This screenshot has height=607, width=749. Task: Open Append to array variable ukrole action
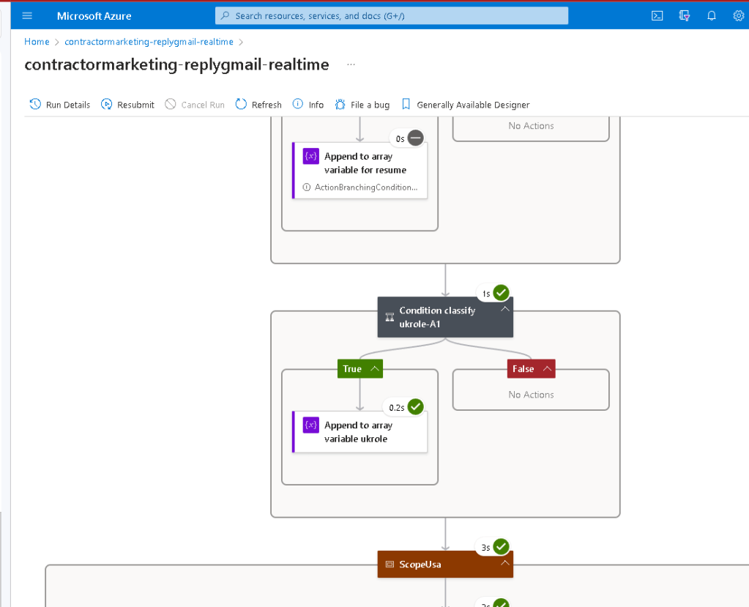[x=359, y=432]
